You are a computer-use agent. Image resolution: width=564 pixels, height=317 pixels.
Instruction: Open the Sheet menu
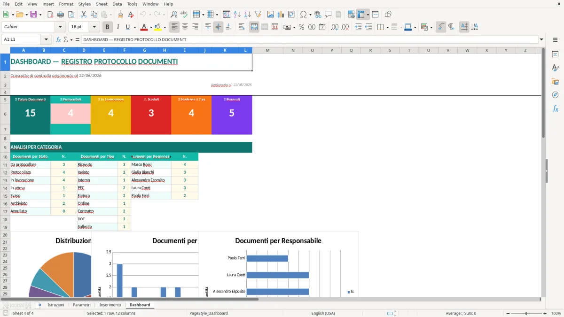[102, 4]
